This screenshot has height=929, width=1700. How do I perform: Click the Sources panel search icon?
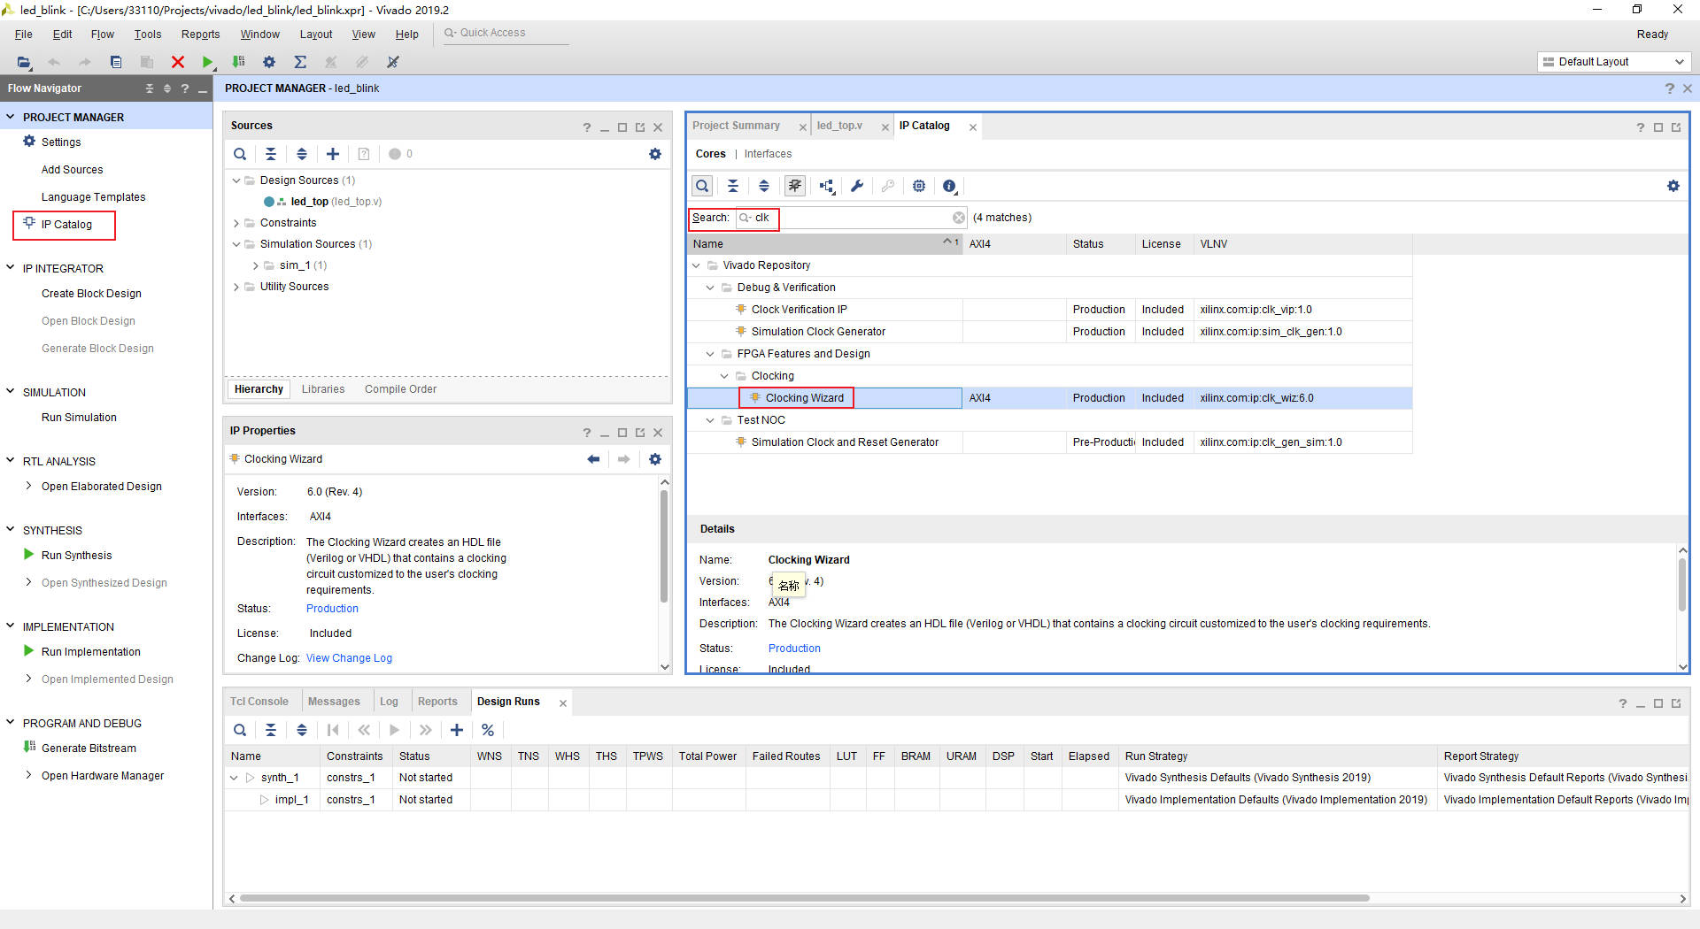240,154
